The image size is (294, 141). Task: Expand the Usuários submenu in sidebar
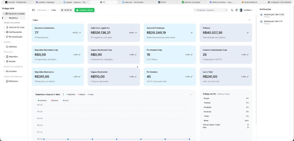pyautogui.click(x=4, y=71)
